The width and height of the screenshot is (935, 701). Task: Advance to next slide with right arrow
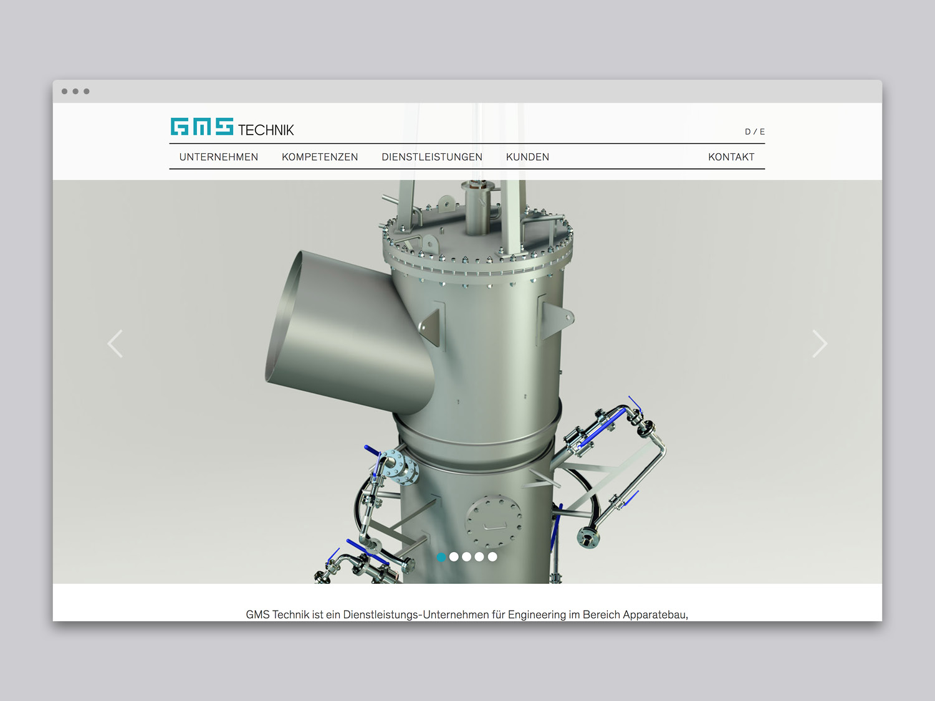[820, 343]
